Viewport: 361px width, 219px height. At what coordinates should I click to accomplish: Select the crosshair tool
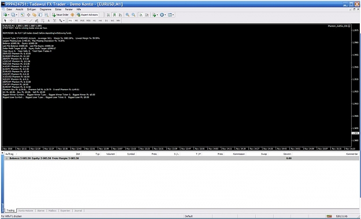tap(12, 20)
